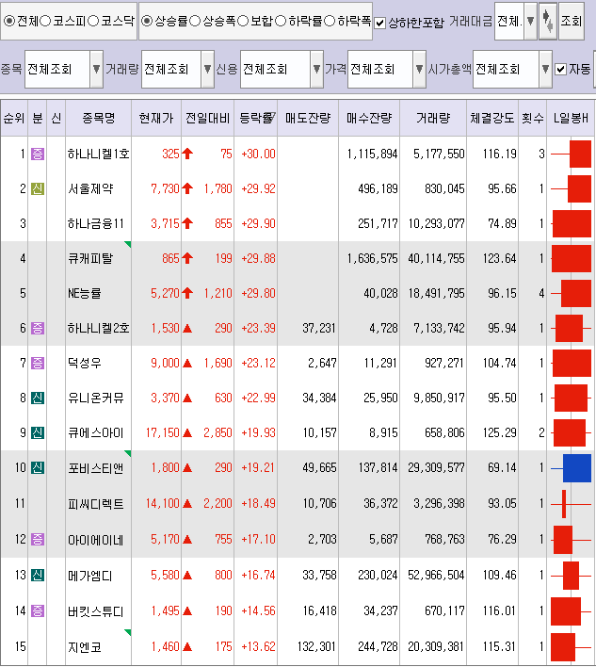Screen dimensions: 596x667
Task: Select stock name 하나금융11
Action: [x=96, y=223]
